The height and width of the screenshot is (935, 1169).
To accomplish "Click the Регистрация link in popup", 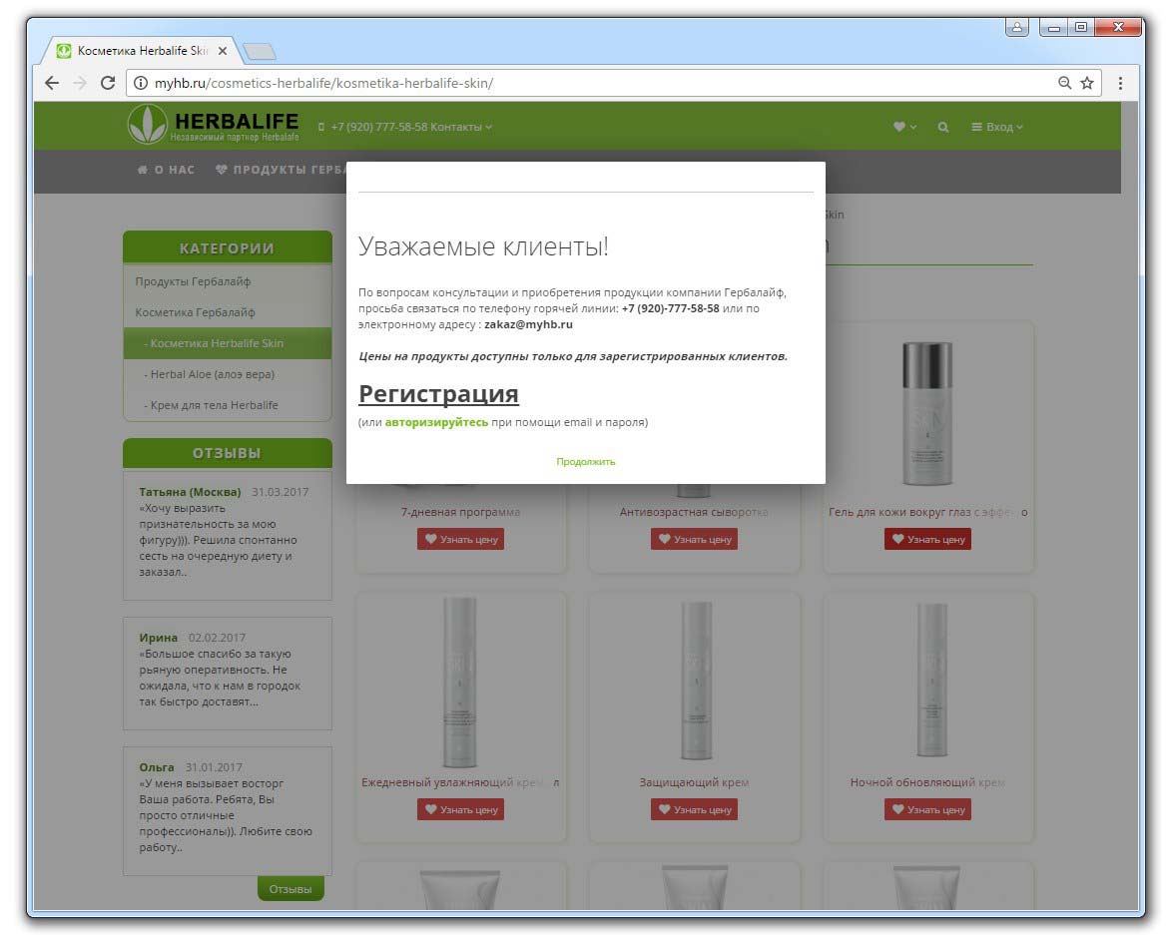I will (438, 393).
